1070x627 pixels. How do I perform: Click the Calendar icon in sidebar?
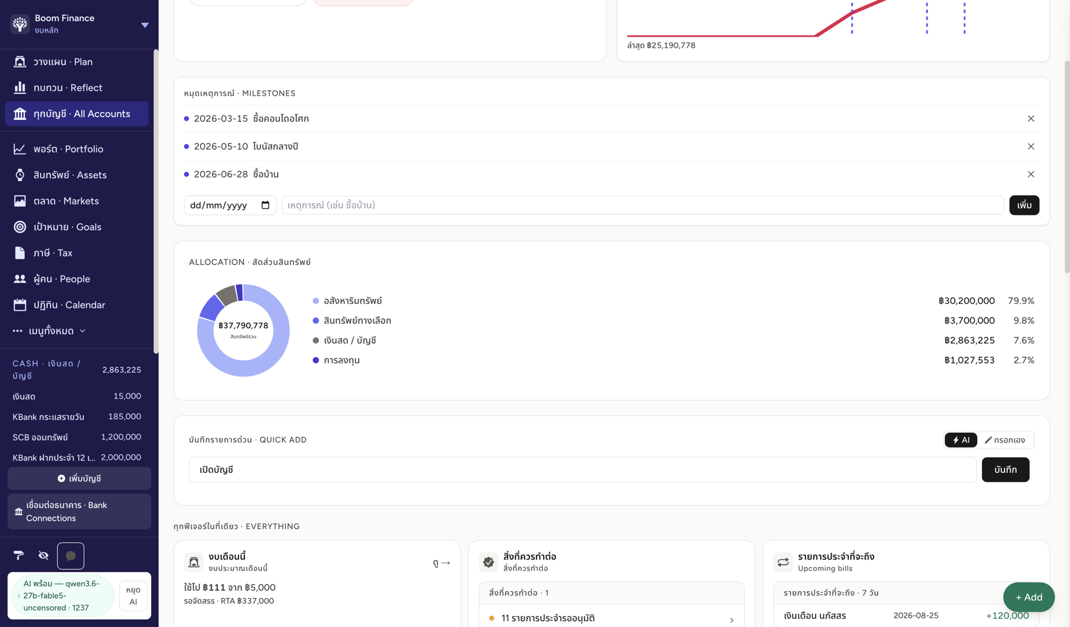20,305
